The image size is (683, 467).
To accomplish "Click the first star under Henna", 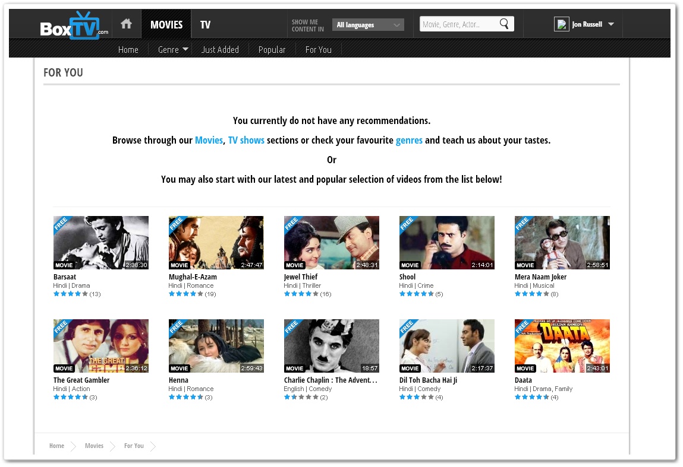I will 171,396.
